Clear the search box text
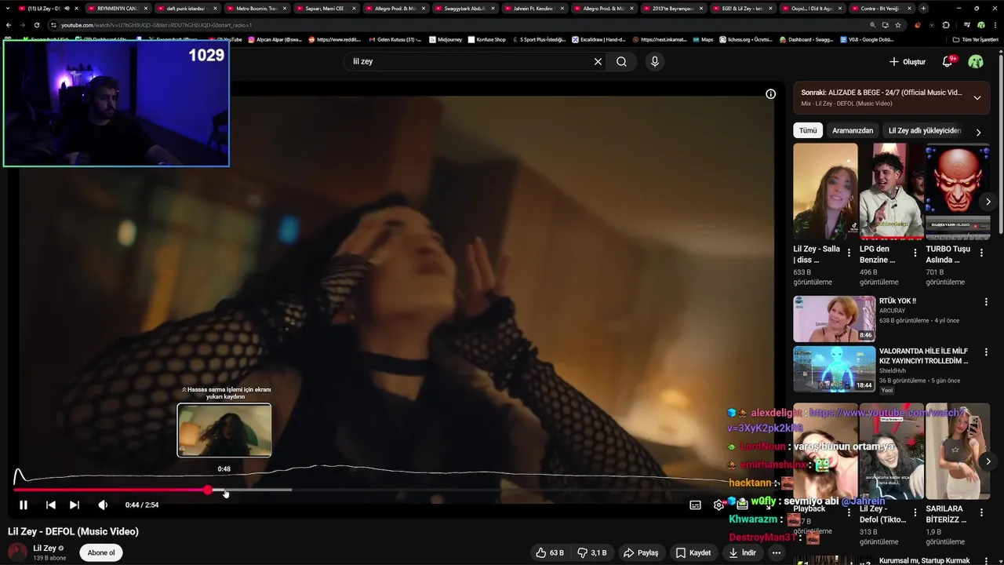This screenshot has height=565, width=1004. pyautogui.click(x=598, y=61)
